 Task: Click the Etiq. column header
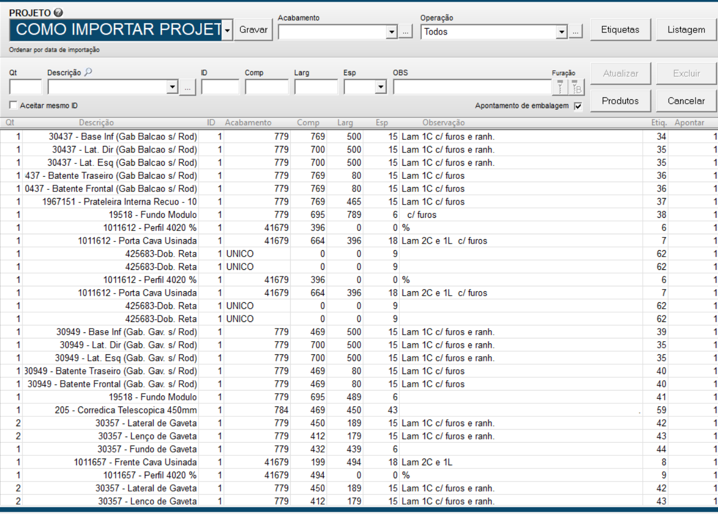click(x=659, y=122)
